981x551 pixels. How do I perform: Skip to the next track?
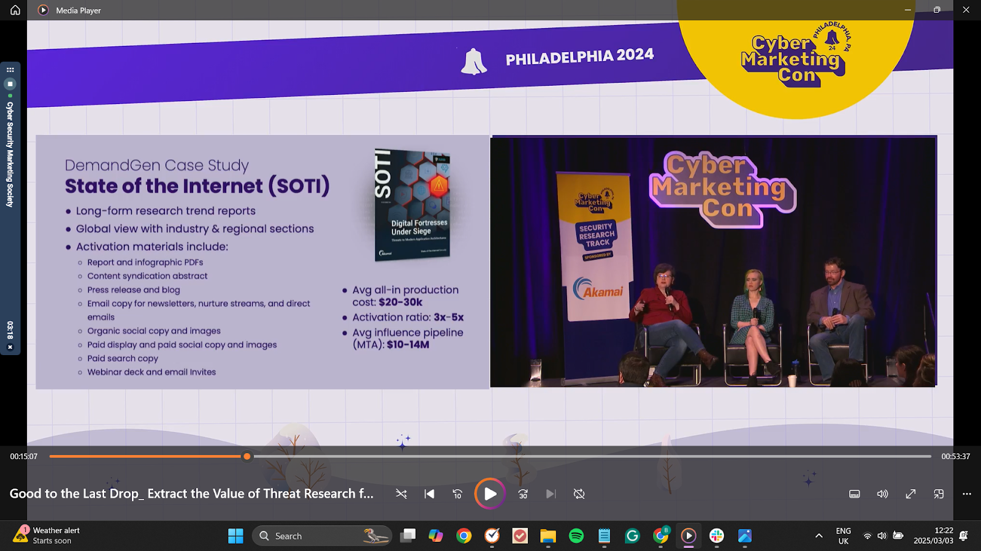(551, 493)
